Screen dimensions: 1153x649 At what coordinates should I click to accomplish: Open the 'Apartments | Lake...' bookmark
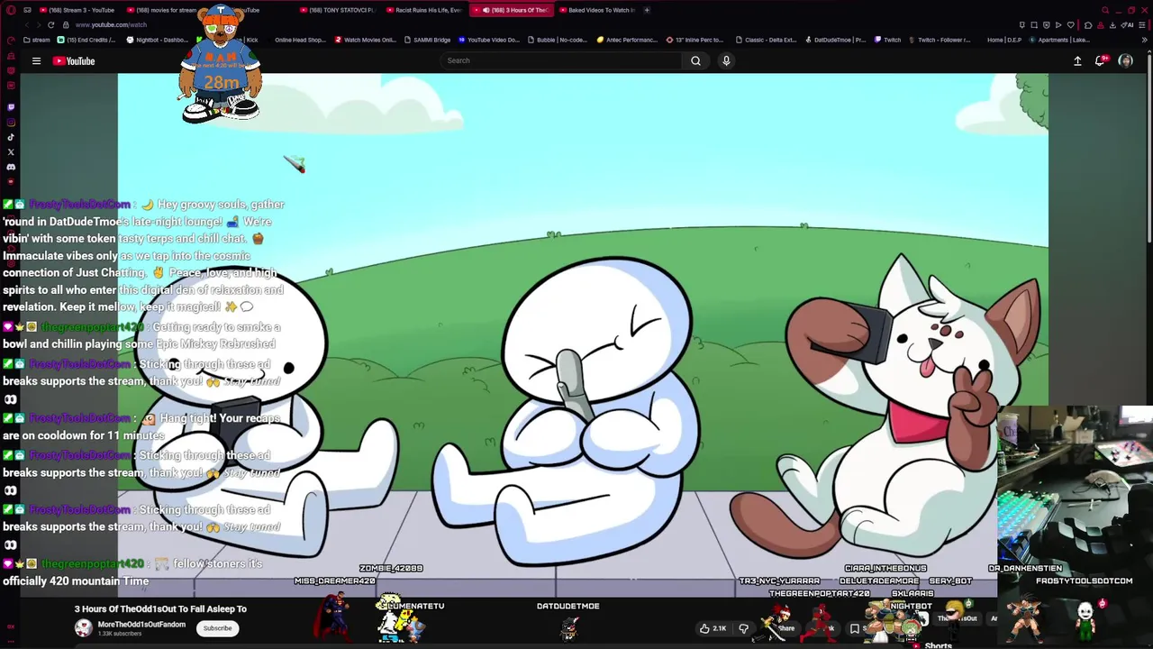(x=1060, y=40)
